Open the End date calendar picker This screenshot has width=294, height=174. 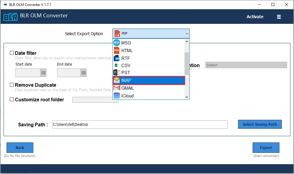pyautogui.click(x=83, y=72)
